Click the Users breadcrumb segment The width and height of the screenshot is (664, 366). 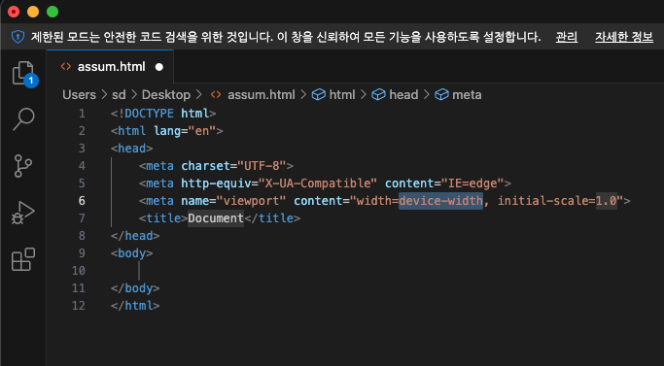(x=79, y=94)
